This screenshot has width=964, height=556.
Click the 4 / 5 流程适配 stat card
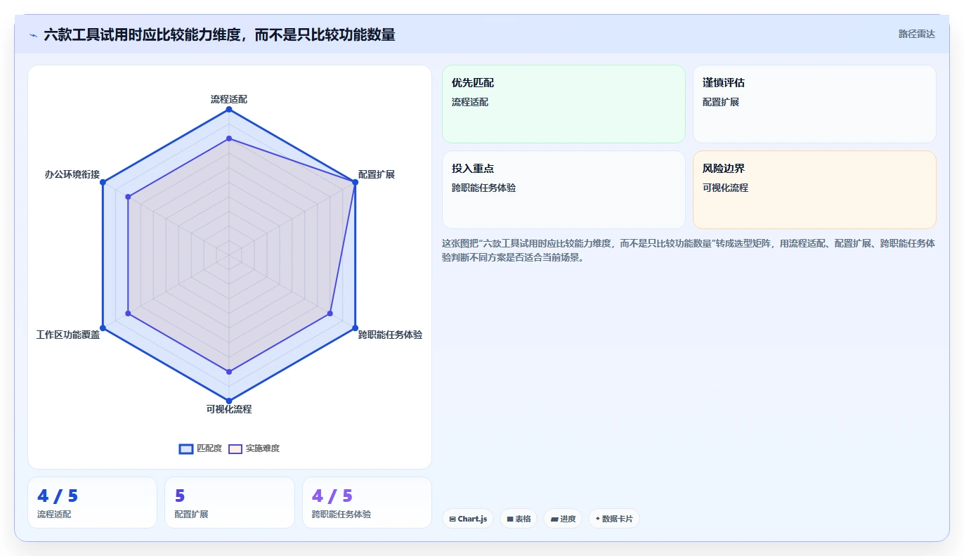coord(92,503)
